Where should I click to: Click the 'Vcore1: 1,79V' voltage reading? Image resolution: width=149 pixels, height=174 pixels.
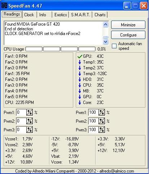pos(19,139)
